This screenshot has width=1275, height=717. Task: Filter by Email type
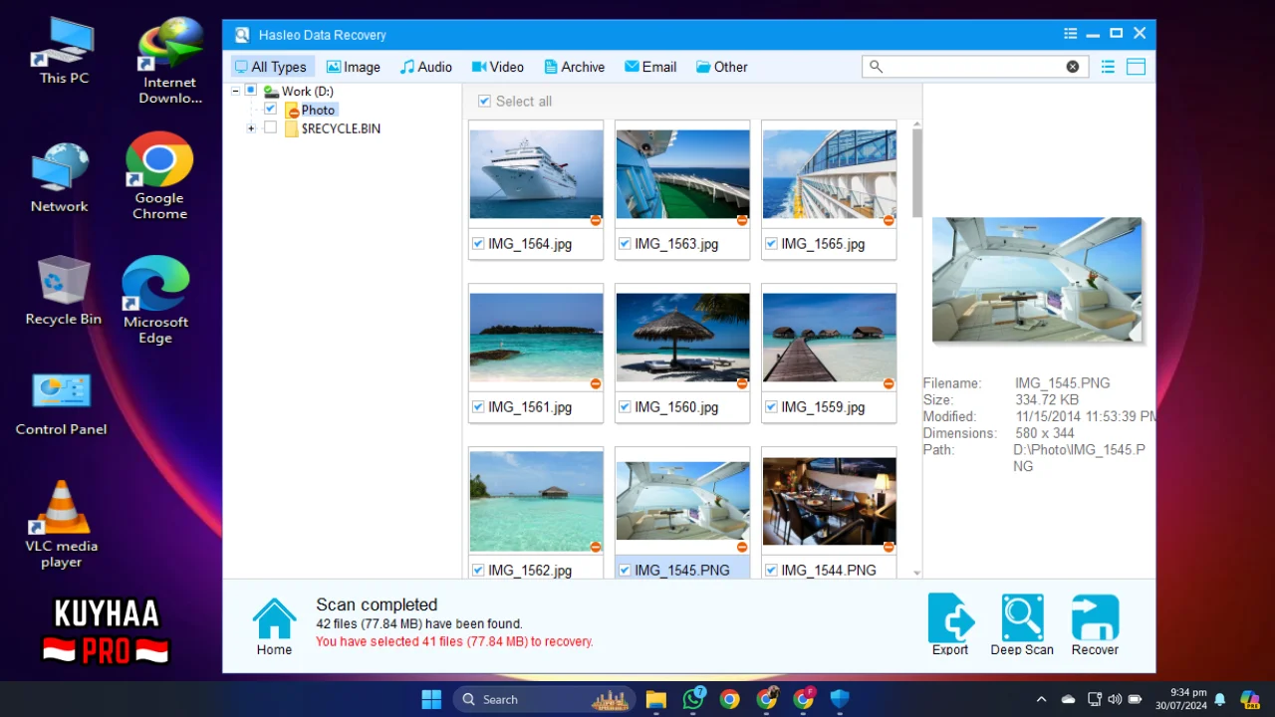point(650,67)
